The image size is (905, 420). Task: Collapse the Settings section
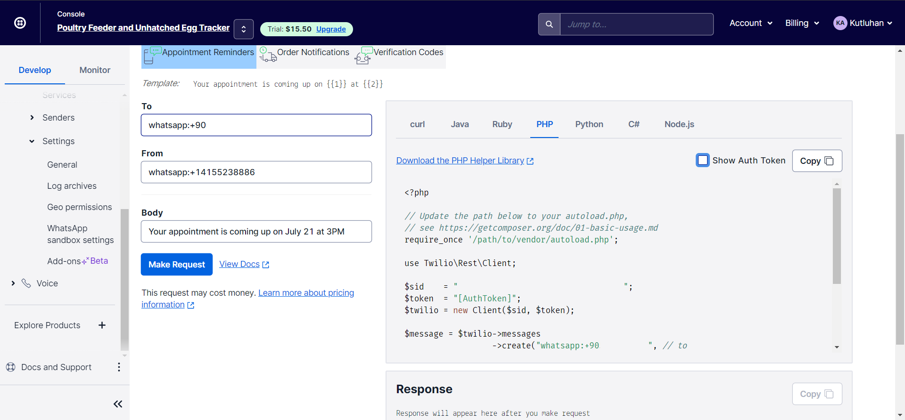(x=32, y=141)
